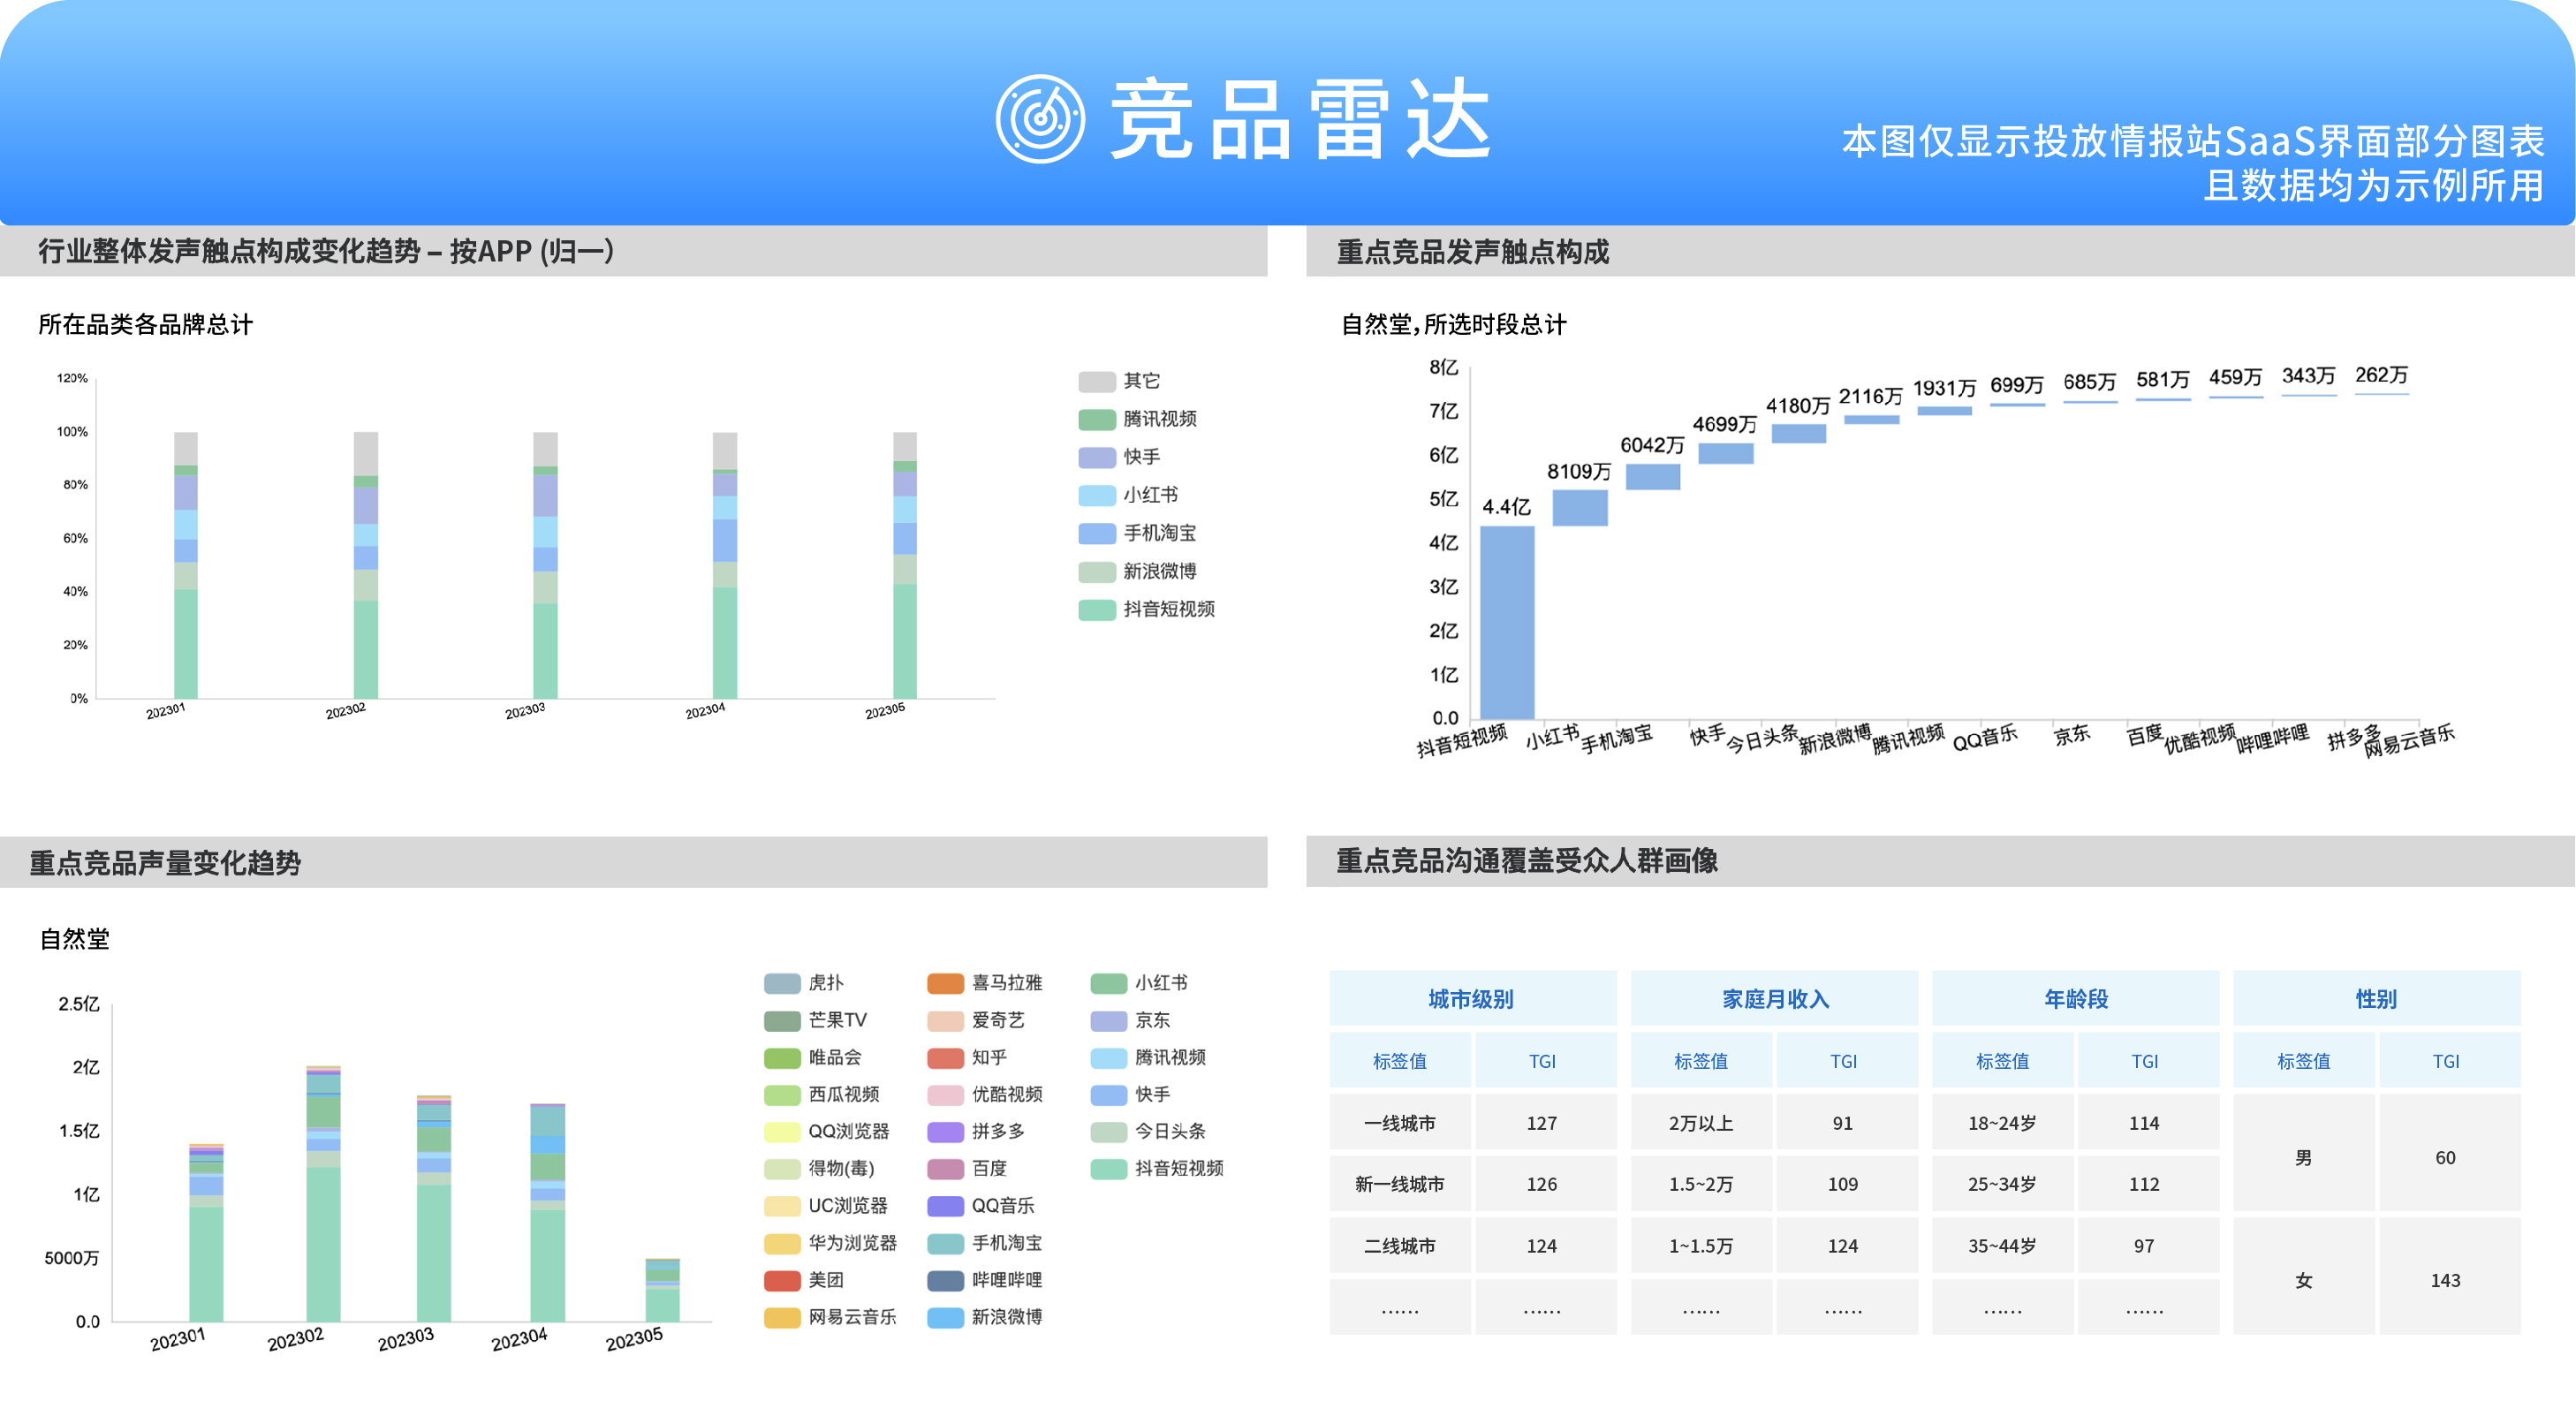This screenshot has height=1409, width=2576.
Task: Click the 2116万 waterfall bar label
Action: (x=1870, y=395)
